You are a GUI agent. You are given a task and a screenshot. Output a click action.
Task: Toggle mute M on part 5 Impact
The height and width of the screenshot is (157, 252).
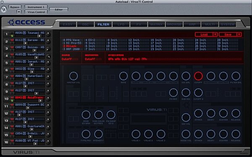(x=12, y=62)
